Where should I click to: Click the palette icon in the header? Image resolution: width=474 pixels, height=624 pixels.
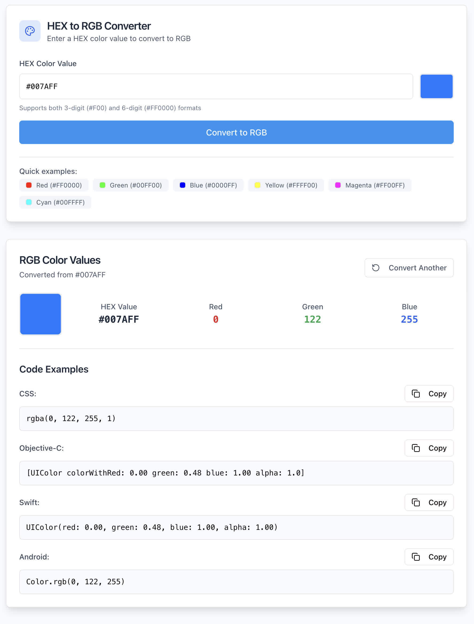coord(30,31)
